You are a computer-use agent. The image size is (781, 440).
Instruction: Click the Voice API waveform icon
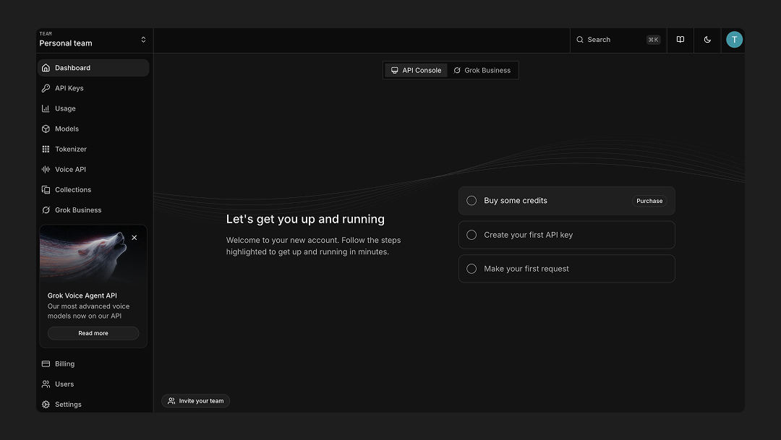click(x=46, y=170)
